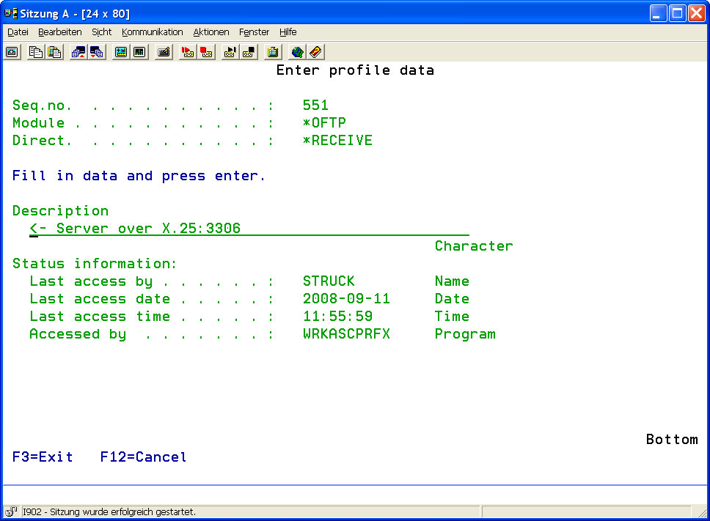Open the Hilfe menu
The image size is (710, 521).
click(x=288, y=32)
